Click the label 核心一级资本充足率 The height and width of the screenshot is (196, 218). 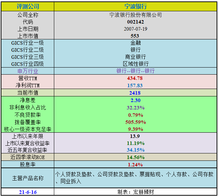(28, 129)
